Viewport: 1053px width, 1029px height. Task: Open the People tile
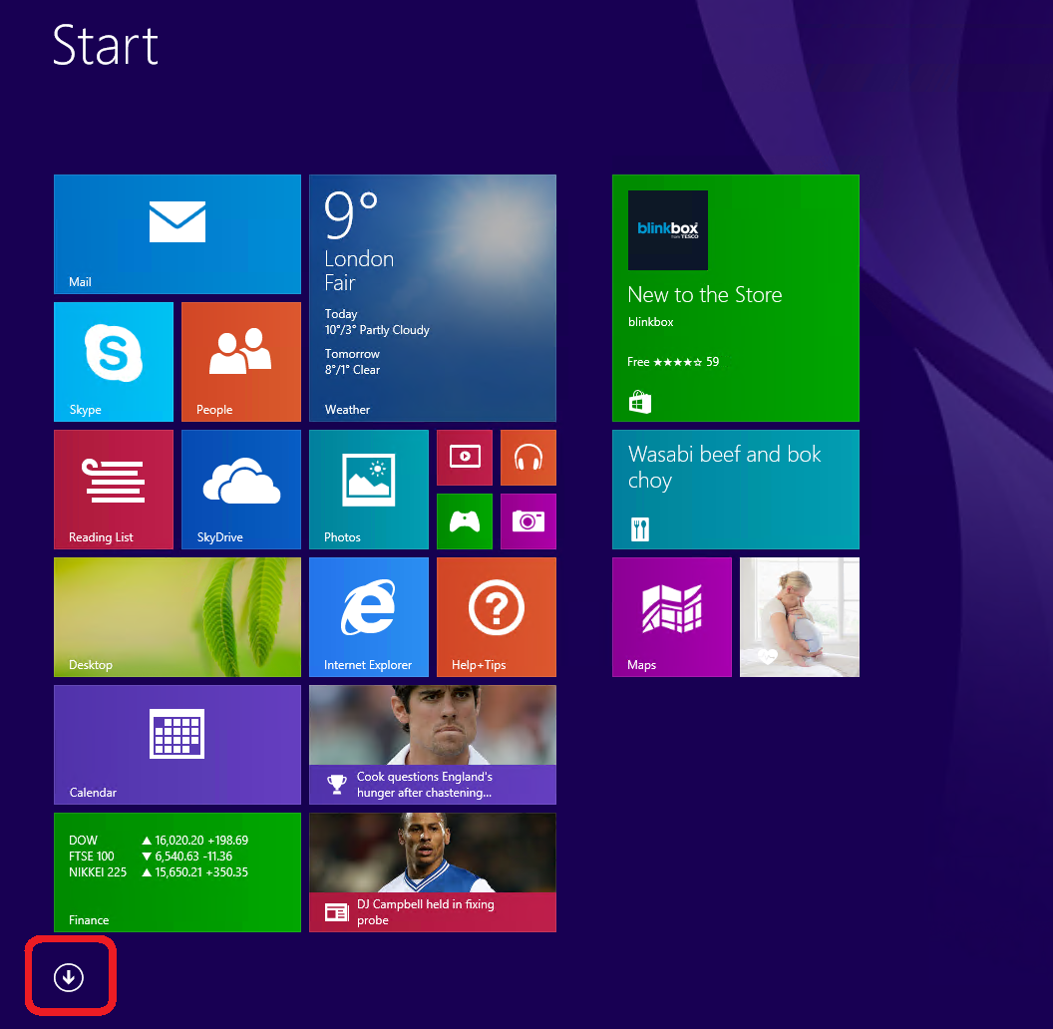(241, 362)
